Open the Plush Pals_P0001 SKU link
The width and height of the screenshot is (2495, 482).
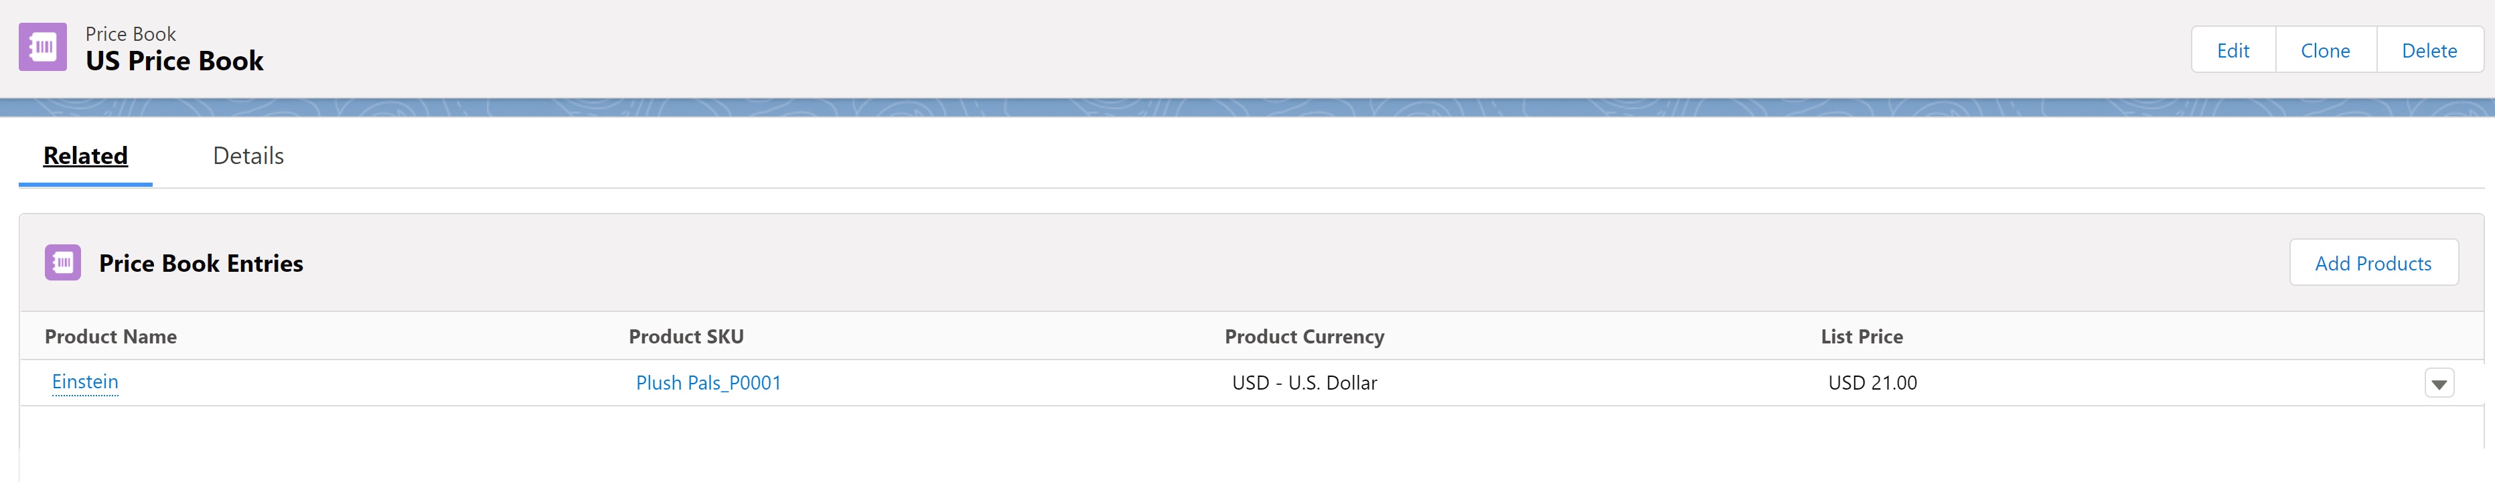point(708,384)
